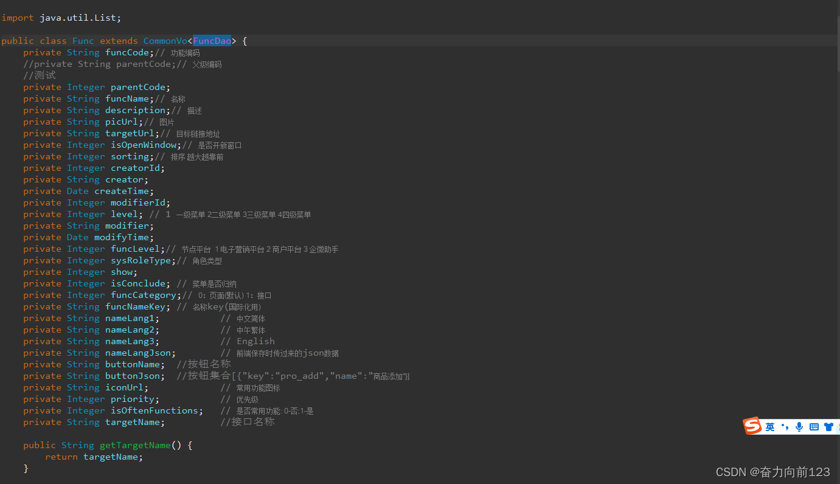
Task: Click the creator String field name
Action: 124,179
